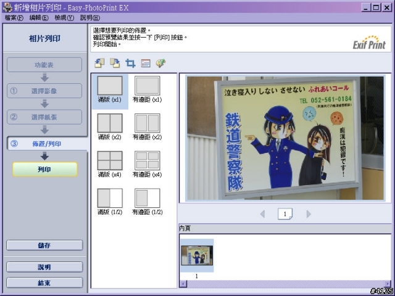Select the page 1 thumbnail in 內頁

pyautogui.click(x=197, y=256)
